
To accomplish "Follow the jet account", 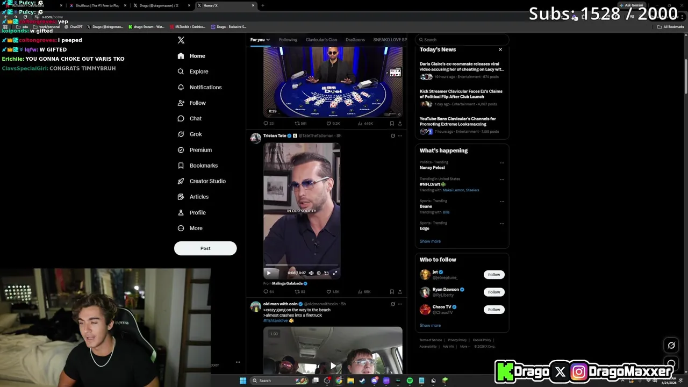I will coord(494,275).
